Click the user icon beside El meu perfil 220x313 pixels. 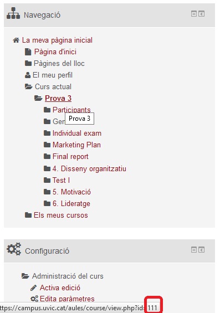point(28,75)
